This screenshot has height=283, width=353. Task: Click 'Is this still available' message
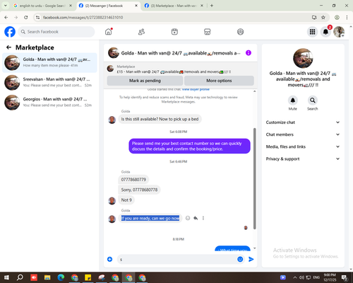tap(160, 119)
